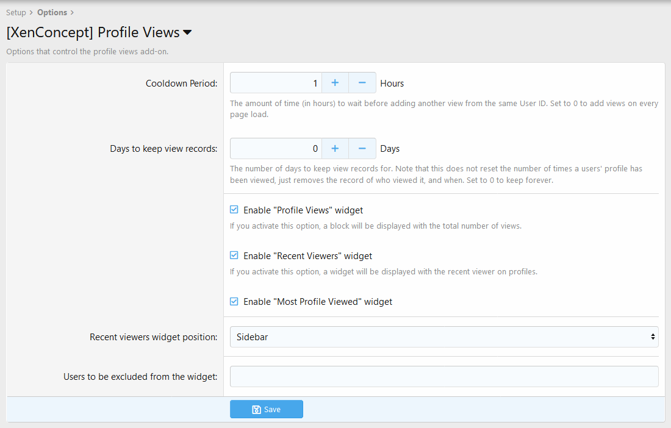Uncheck Enable "Recent Viewers" widget

point(234,255)
